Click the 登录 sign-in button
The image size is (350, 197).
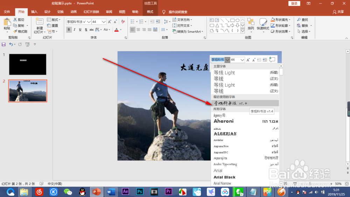294,4
